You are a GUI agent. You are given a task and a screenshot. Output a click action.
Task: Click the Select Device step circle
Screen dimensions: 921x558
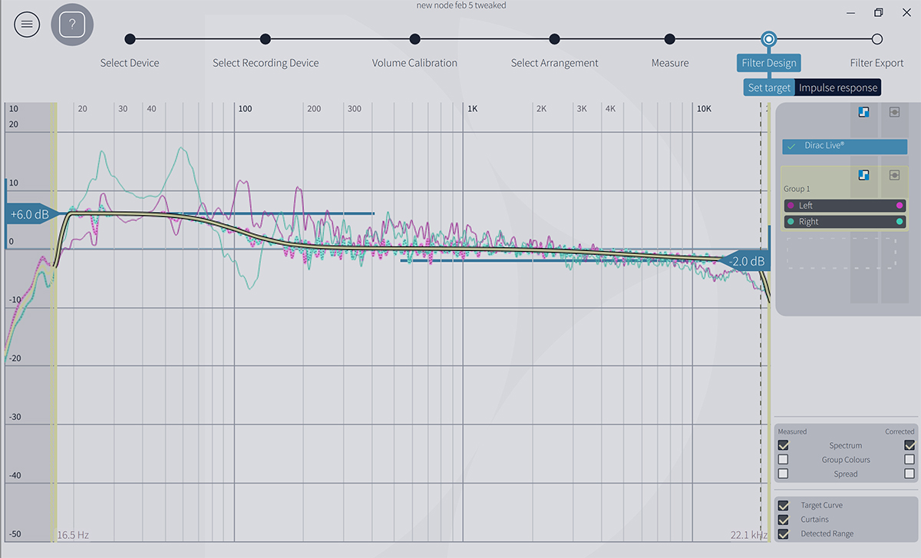tap(130, 39)
